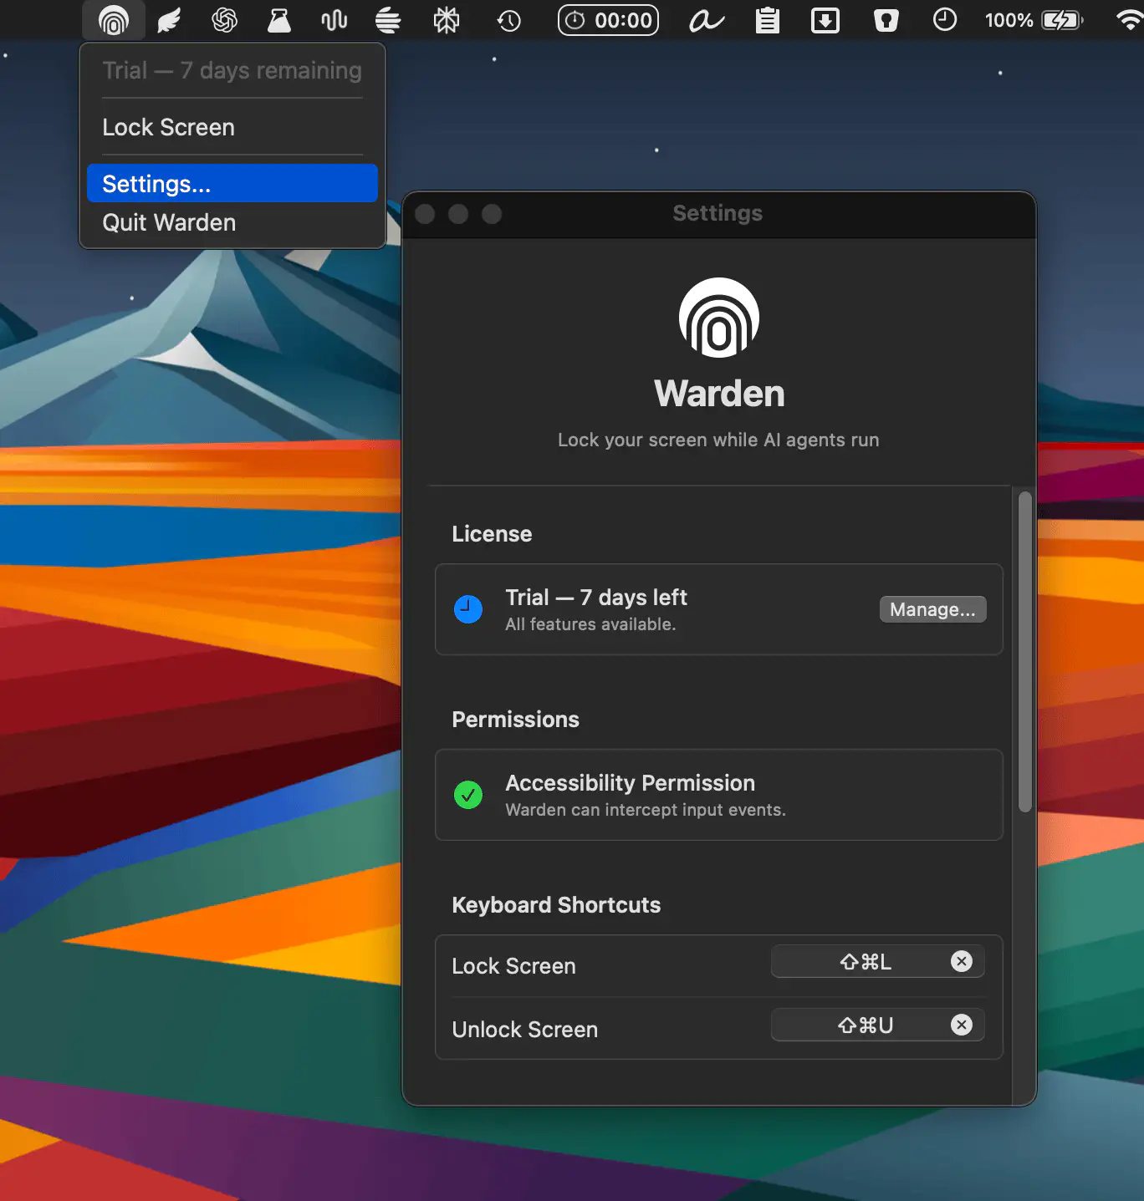
Task: Click the Lock Screen shortcut recorder field
Action: tap(863, 961)
